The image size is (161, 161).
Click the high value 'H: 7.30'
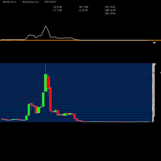84,7
